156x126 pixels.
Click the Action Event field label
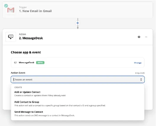click(x=18, y=73)
